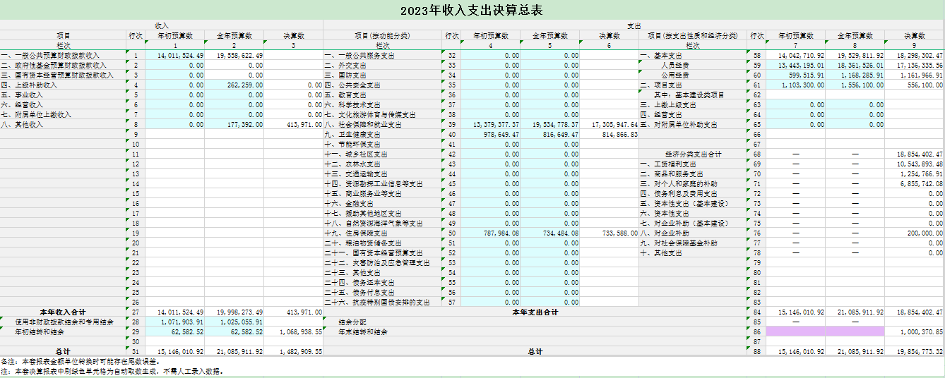Screen dimensions: 945x378
Task: Click 其他收入 final accounts value 413,971.00
Action: pyautogui.click(x=294, y=124)
